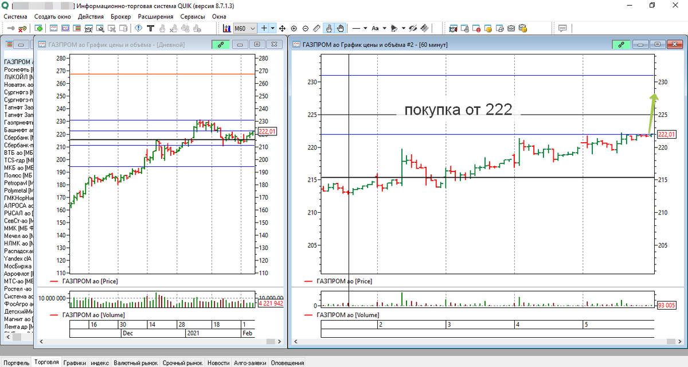Select Новатэк row in the instruments list
The height and width of the screenshot is (367, 688).
pyautogui.click(x=18, y=84)
